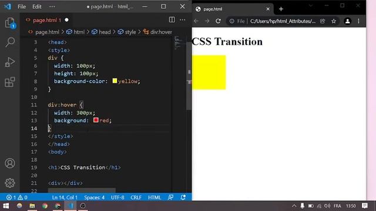
Task: Open the Accounts menu icon
Action: [10, 163]
